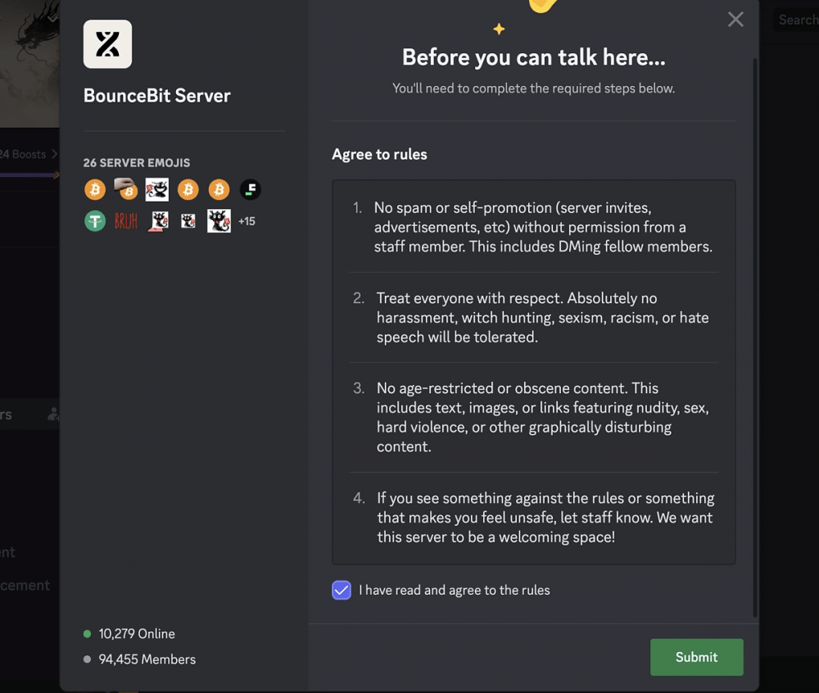Click the dialog's vertical scrollbar
Image resolution: width=819 pixels, height=693 pixels.
755,337
